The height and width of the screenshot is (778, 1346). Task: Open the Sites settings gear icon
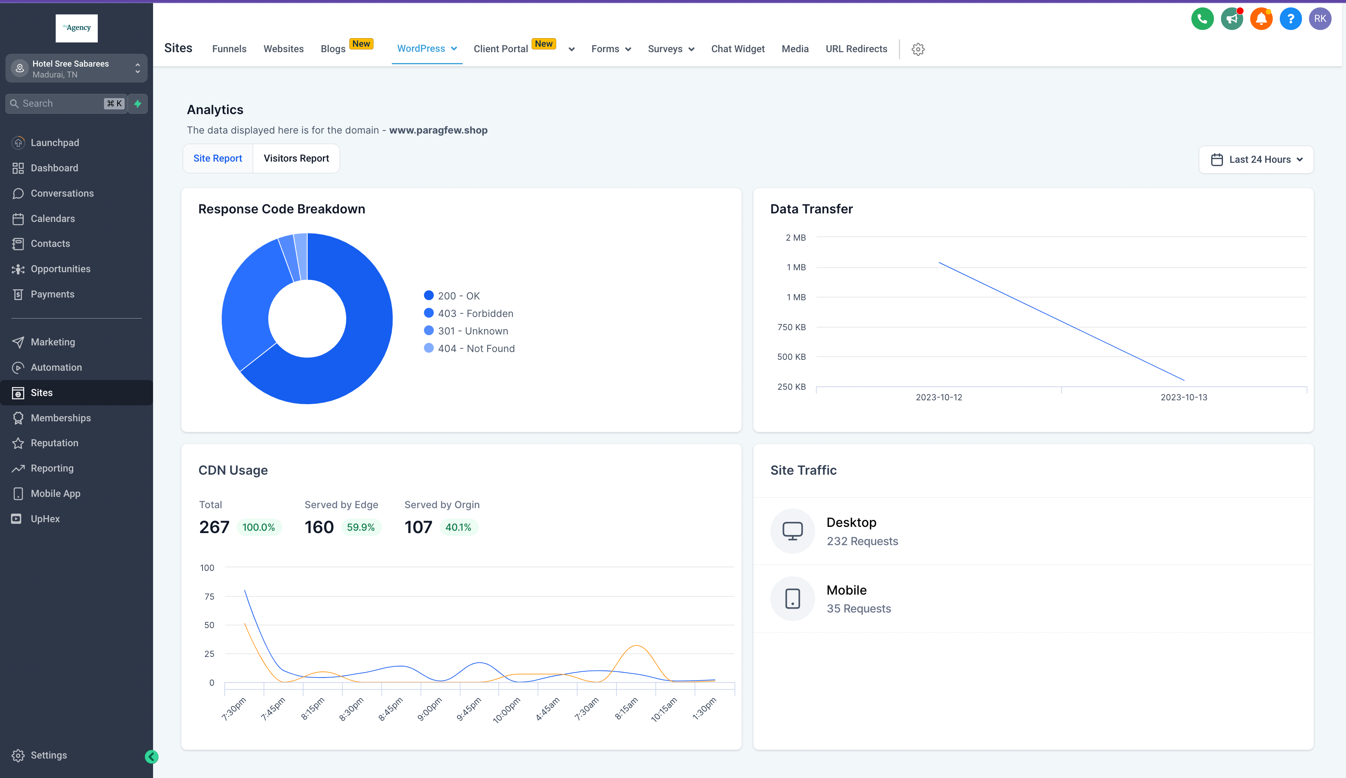[x=918, y=49]
